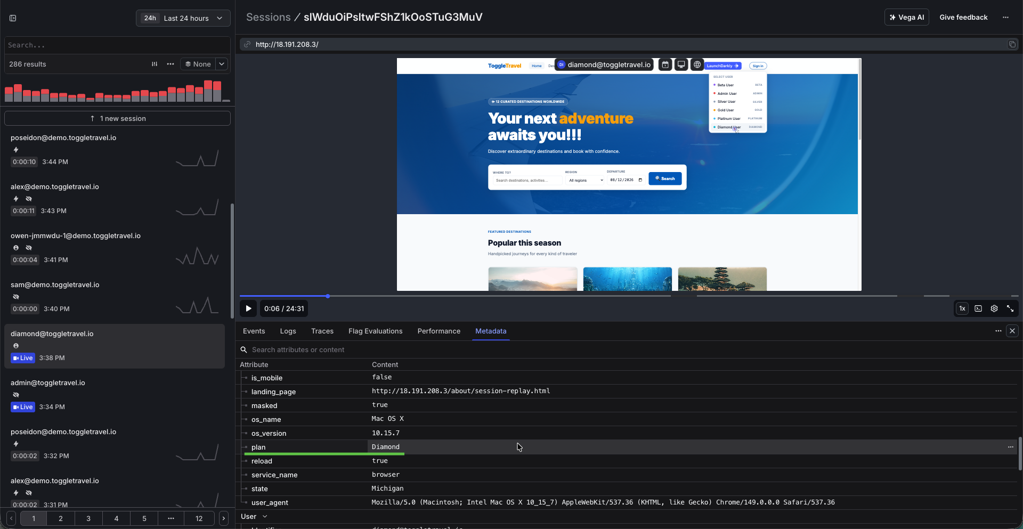Open the top-right more options menu

[x=1005, y=17]
